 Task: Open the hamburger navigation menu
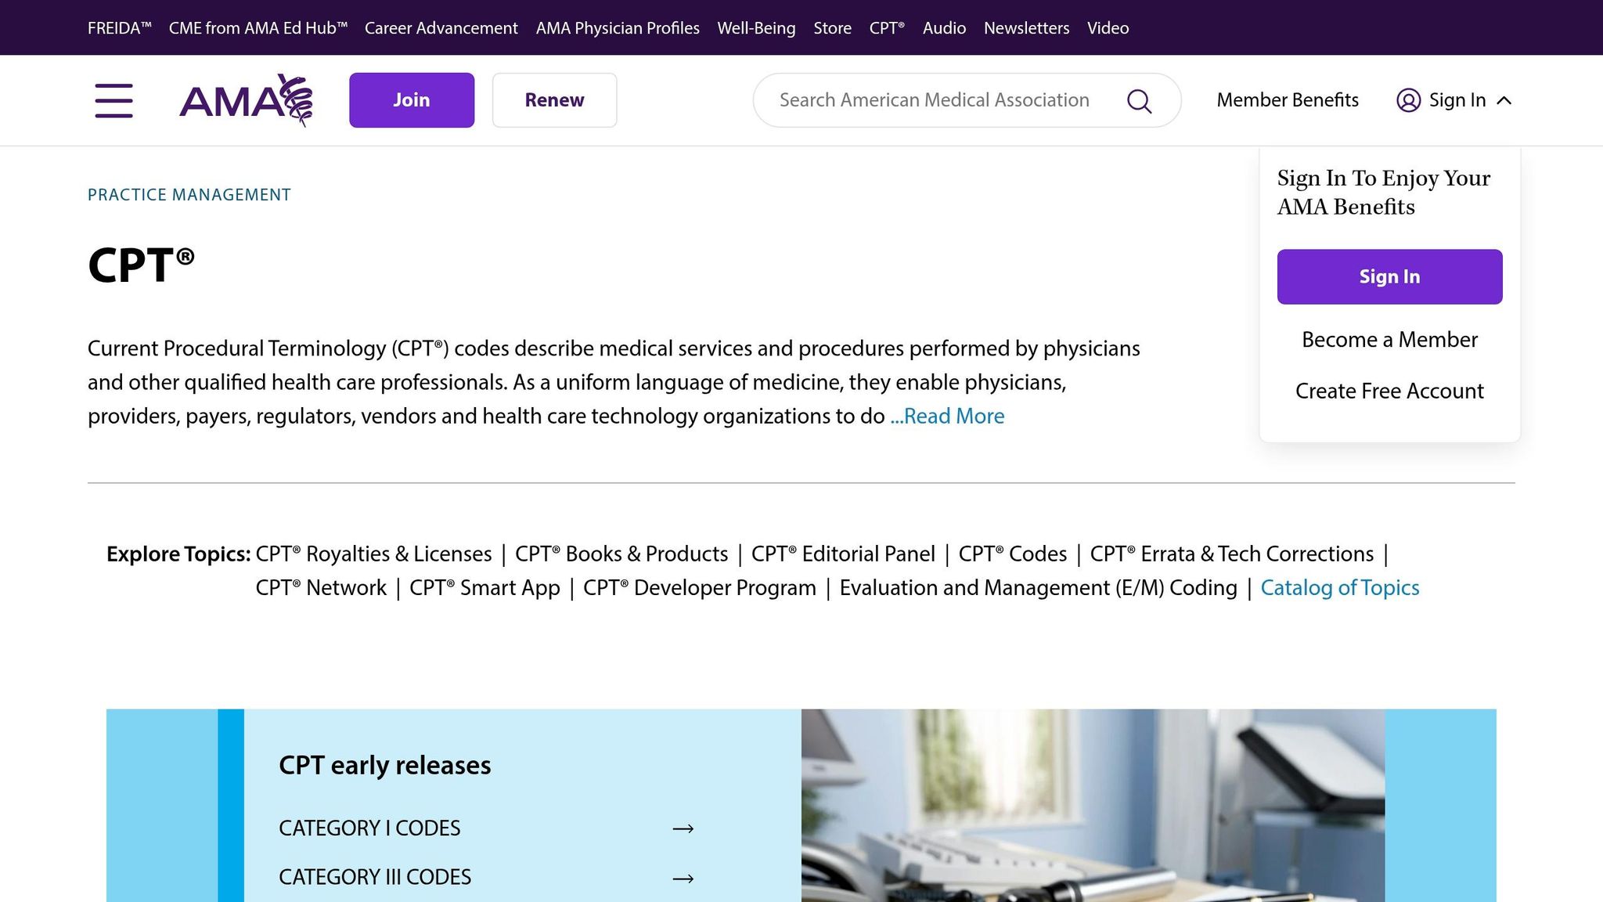[113, 100]
